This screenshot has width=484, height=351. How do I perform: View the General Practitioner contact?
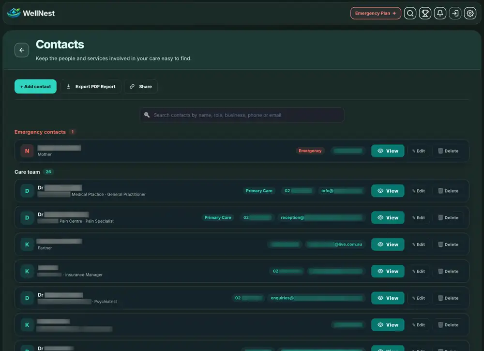pos(388,191)
